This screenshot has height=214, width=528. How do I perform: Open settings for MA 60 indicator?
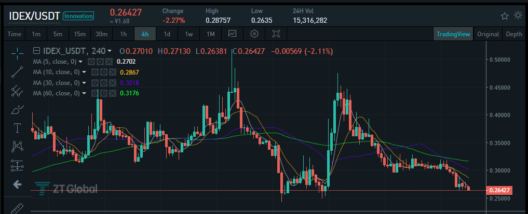(x=104, y=93)
